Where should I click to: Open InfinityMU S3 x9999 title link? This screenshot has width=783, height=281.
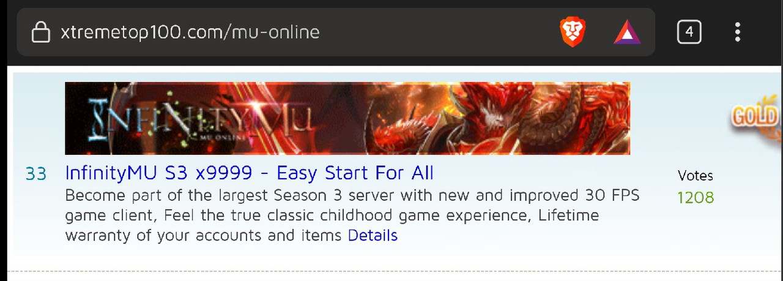pos(249,173)
